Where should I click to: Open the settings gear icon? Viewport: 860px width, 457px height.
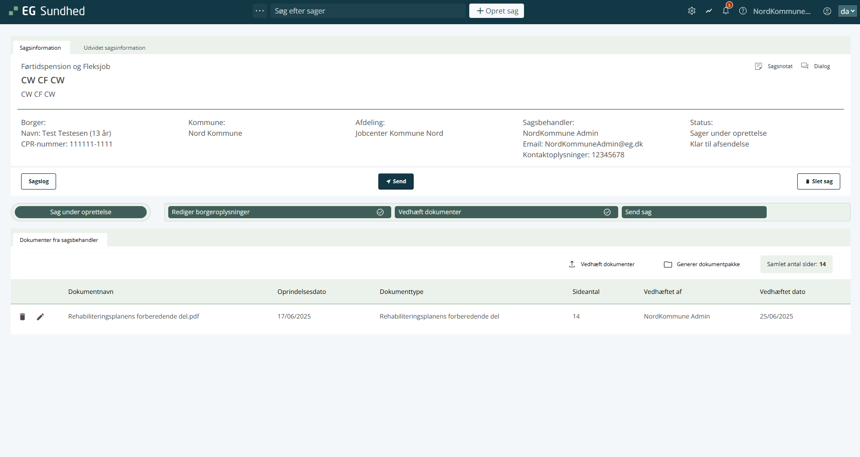pos(691,11)
